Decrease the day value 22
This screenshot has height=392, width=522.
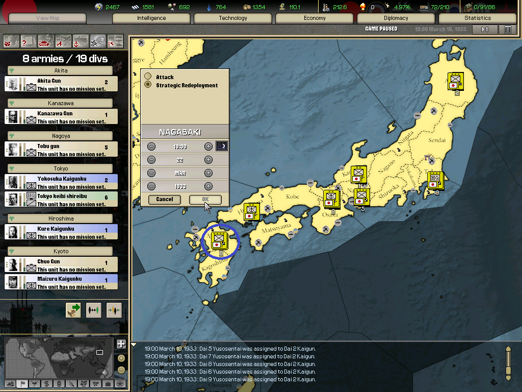tap(151, 160)
